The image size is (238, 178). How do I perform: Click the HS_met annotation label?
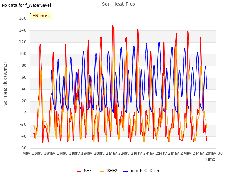click(x=41, y=16)
